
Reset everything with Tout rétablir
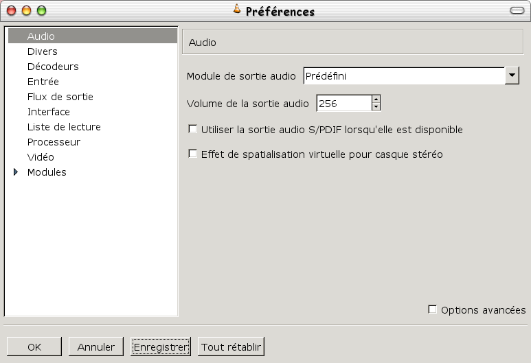pyautogui.click(x=231, y=347)
